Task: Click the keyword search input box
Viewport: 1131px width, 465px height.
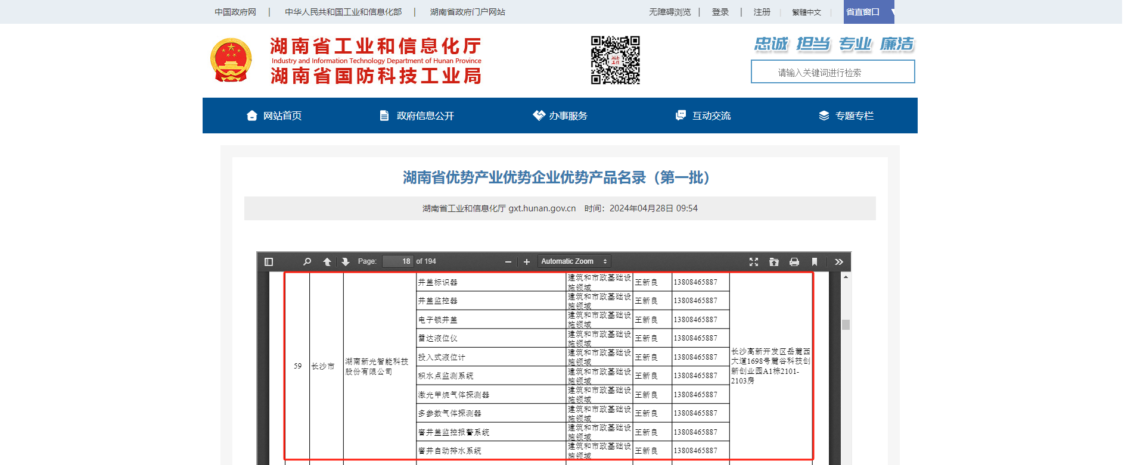Action: [x=832, y=72]
